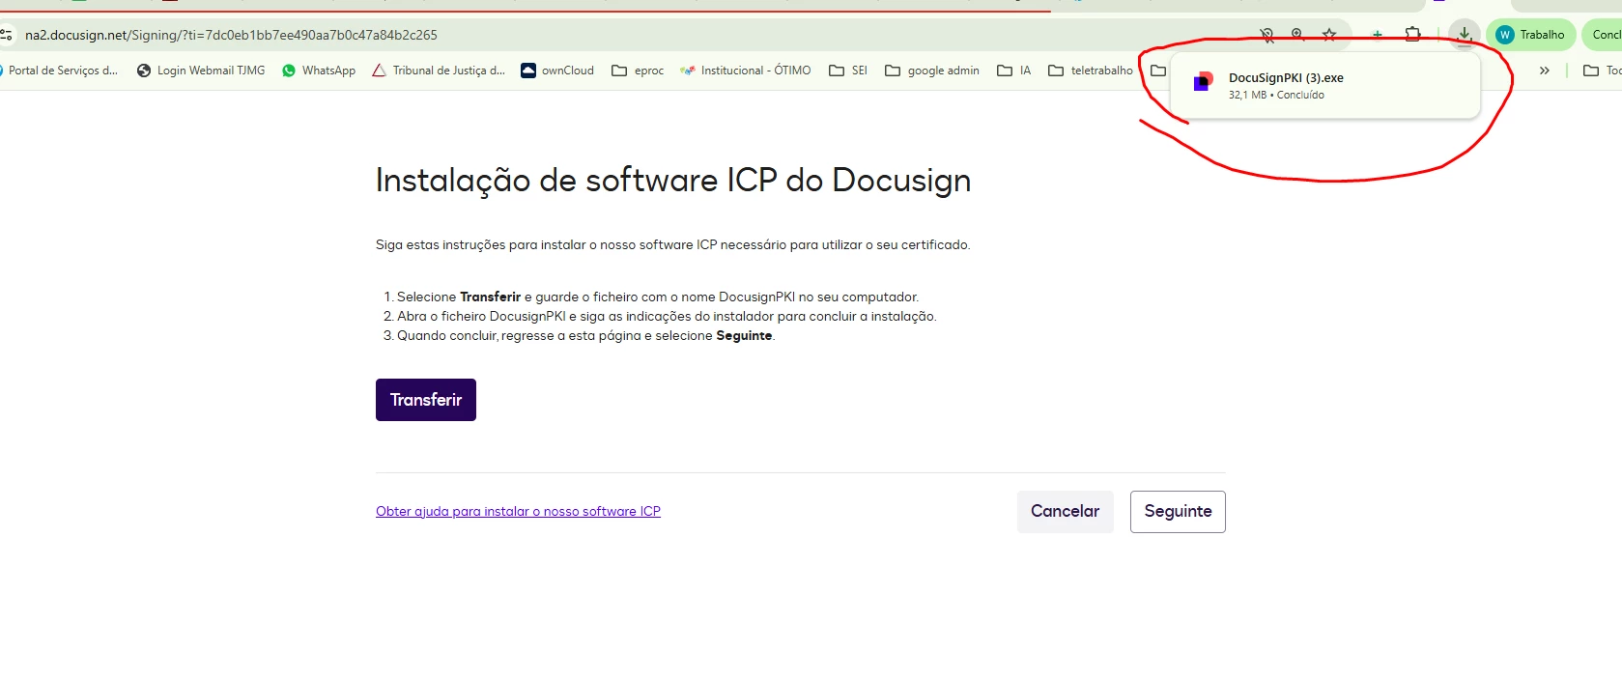The height and width of the screenshot is (679, 1622).
Task: Expand the teletrabalho bookmark folder
Action: [x=1091, y=71]
